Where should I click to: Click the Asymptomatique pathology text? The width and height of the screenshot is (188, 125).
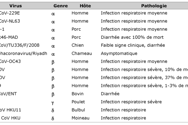tap(119, 53)
